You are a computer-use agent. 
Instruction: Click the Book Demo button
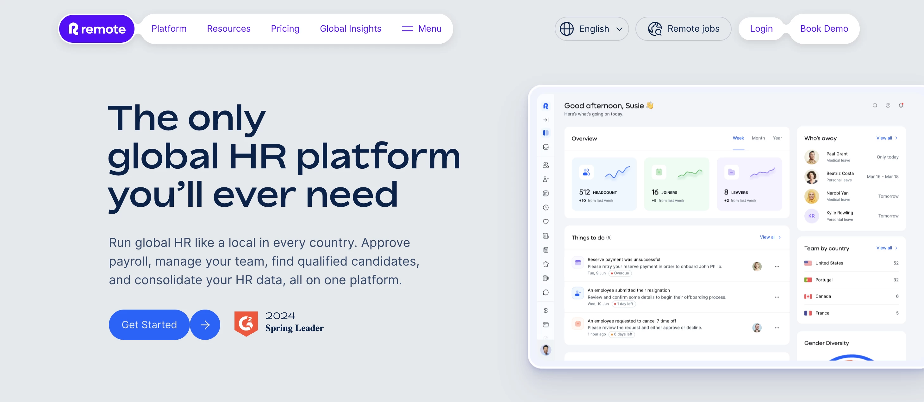pyautogui.click(x=824, y=28)
